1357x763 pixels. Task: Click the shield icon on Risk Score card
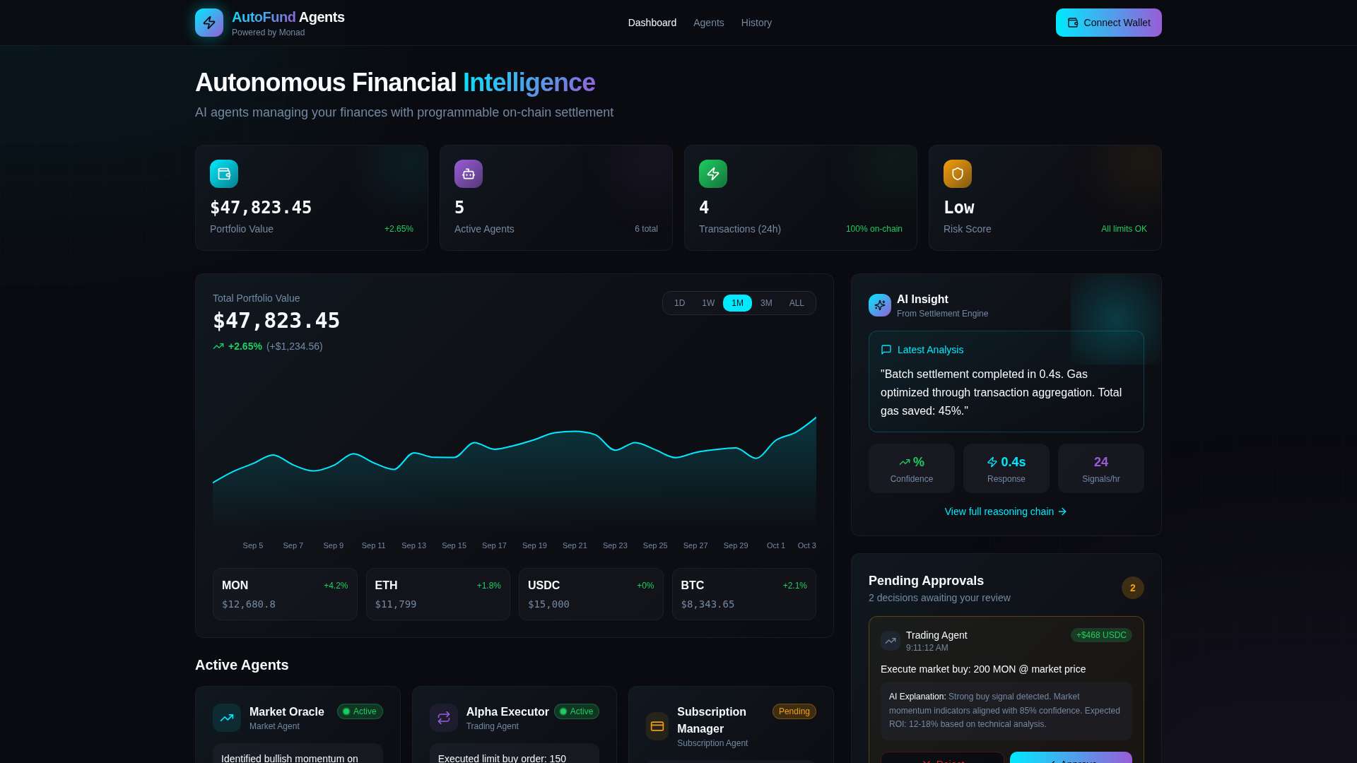click(x=958, y=174)
